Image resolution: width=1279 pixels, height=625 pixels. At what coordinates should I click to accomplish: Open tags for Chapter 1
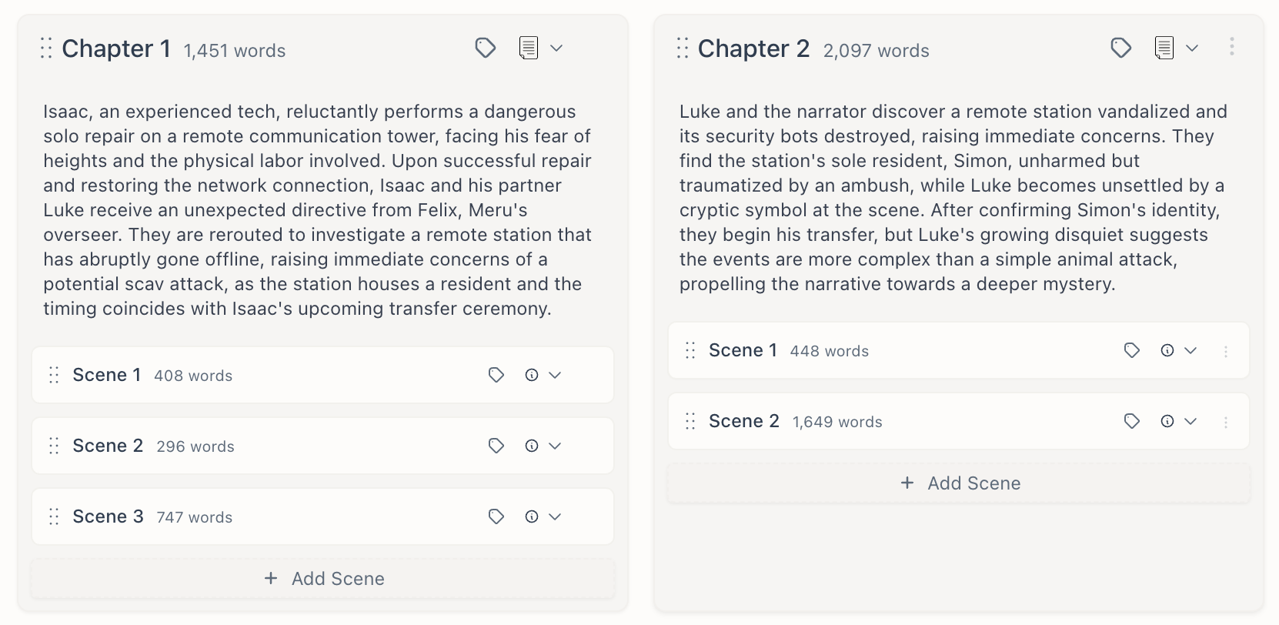[x=486, y=48]
